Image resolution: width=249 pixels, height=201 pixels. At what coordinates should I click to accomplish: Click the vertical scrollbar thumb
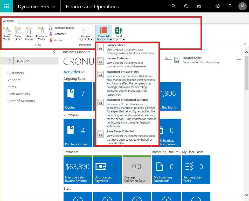coord(246,73)
